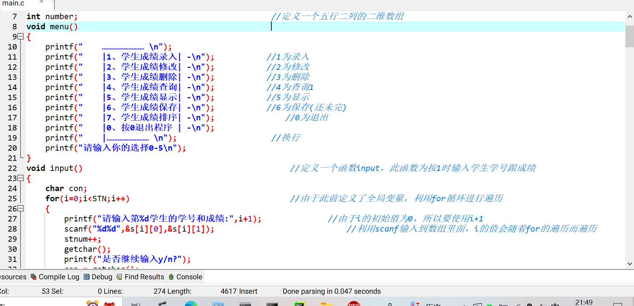
Task: Click the comment "//4为查询1"
Action: coord(290,87)
